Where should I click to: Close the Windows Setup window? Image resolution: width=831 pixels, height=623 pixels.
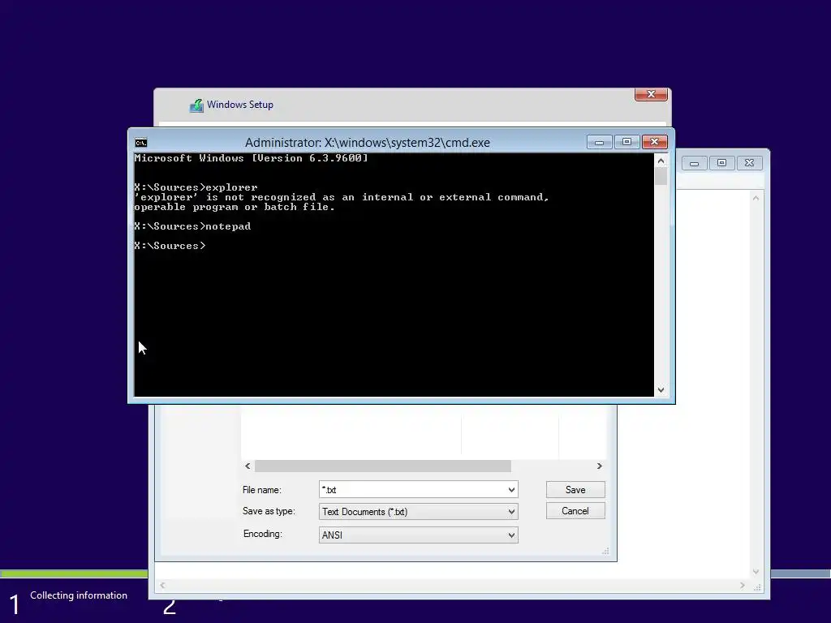tap(651, 94)
